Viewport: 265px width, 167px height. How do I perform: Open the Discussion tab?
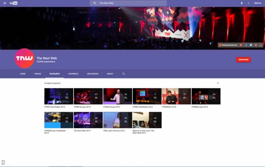tap(93, 74)
